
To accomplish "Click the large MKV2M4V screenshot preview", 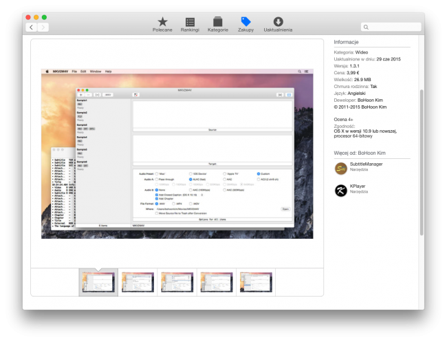I will pos(177,153).
